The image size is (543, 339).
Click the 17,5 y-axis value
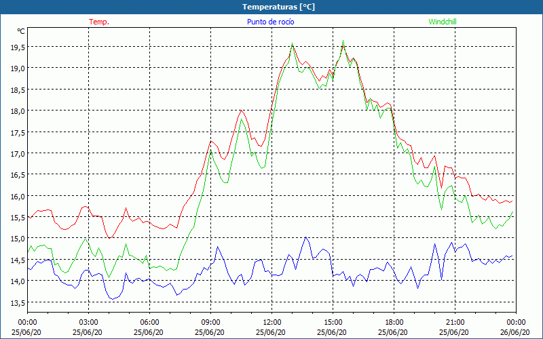pos(18,133)
